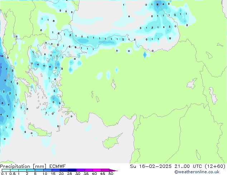Select the 40–45 mm magenta legend swatch

coord(97,170)
